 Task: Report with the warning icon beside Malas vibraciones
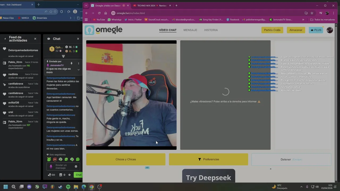[x=259, y=102]
